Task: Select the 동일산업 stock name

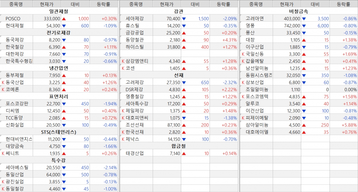Action: click(15, 174)
